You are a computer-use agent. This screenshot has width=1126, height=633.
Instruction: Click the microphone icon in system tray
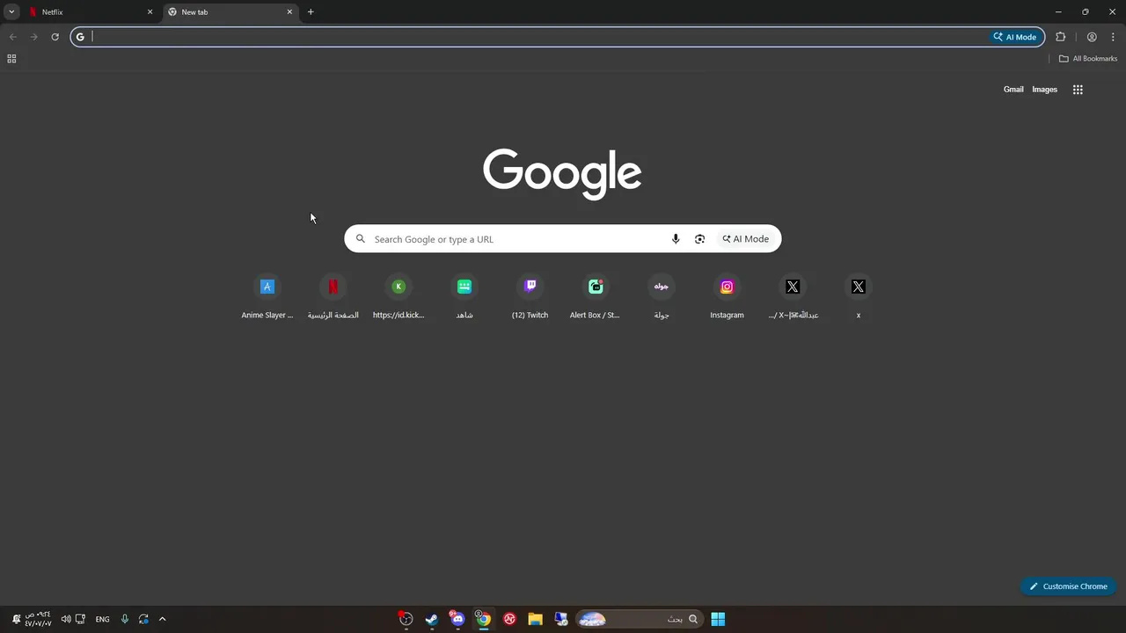coord(124,619)
